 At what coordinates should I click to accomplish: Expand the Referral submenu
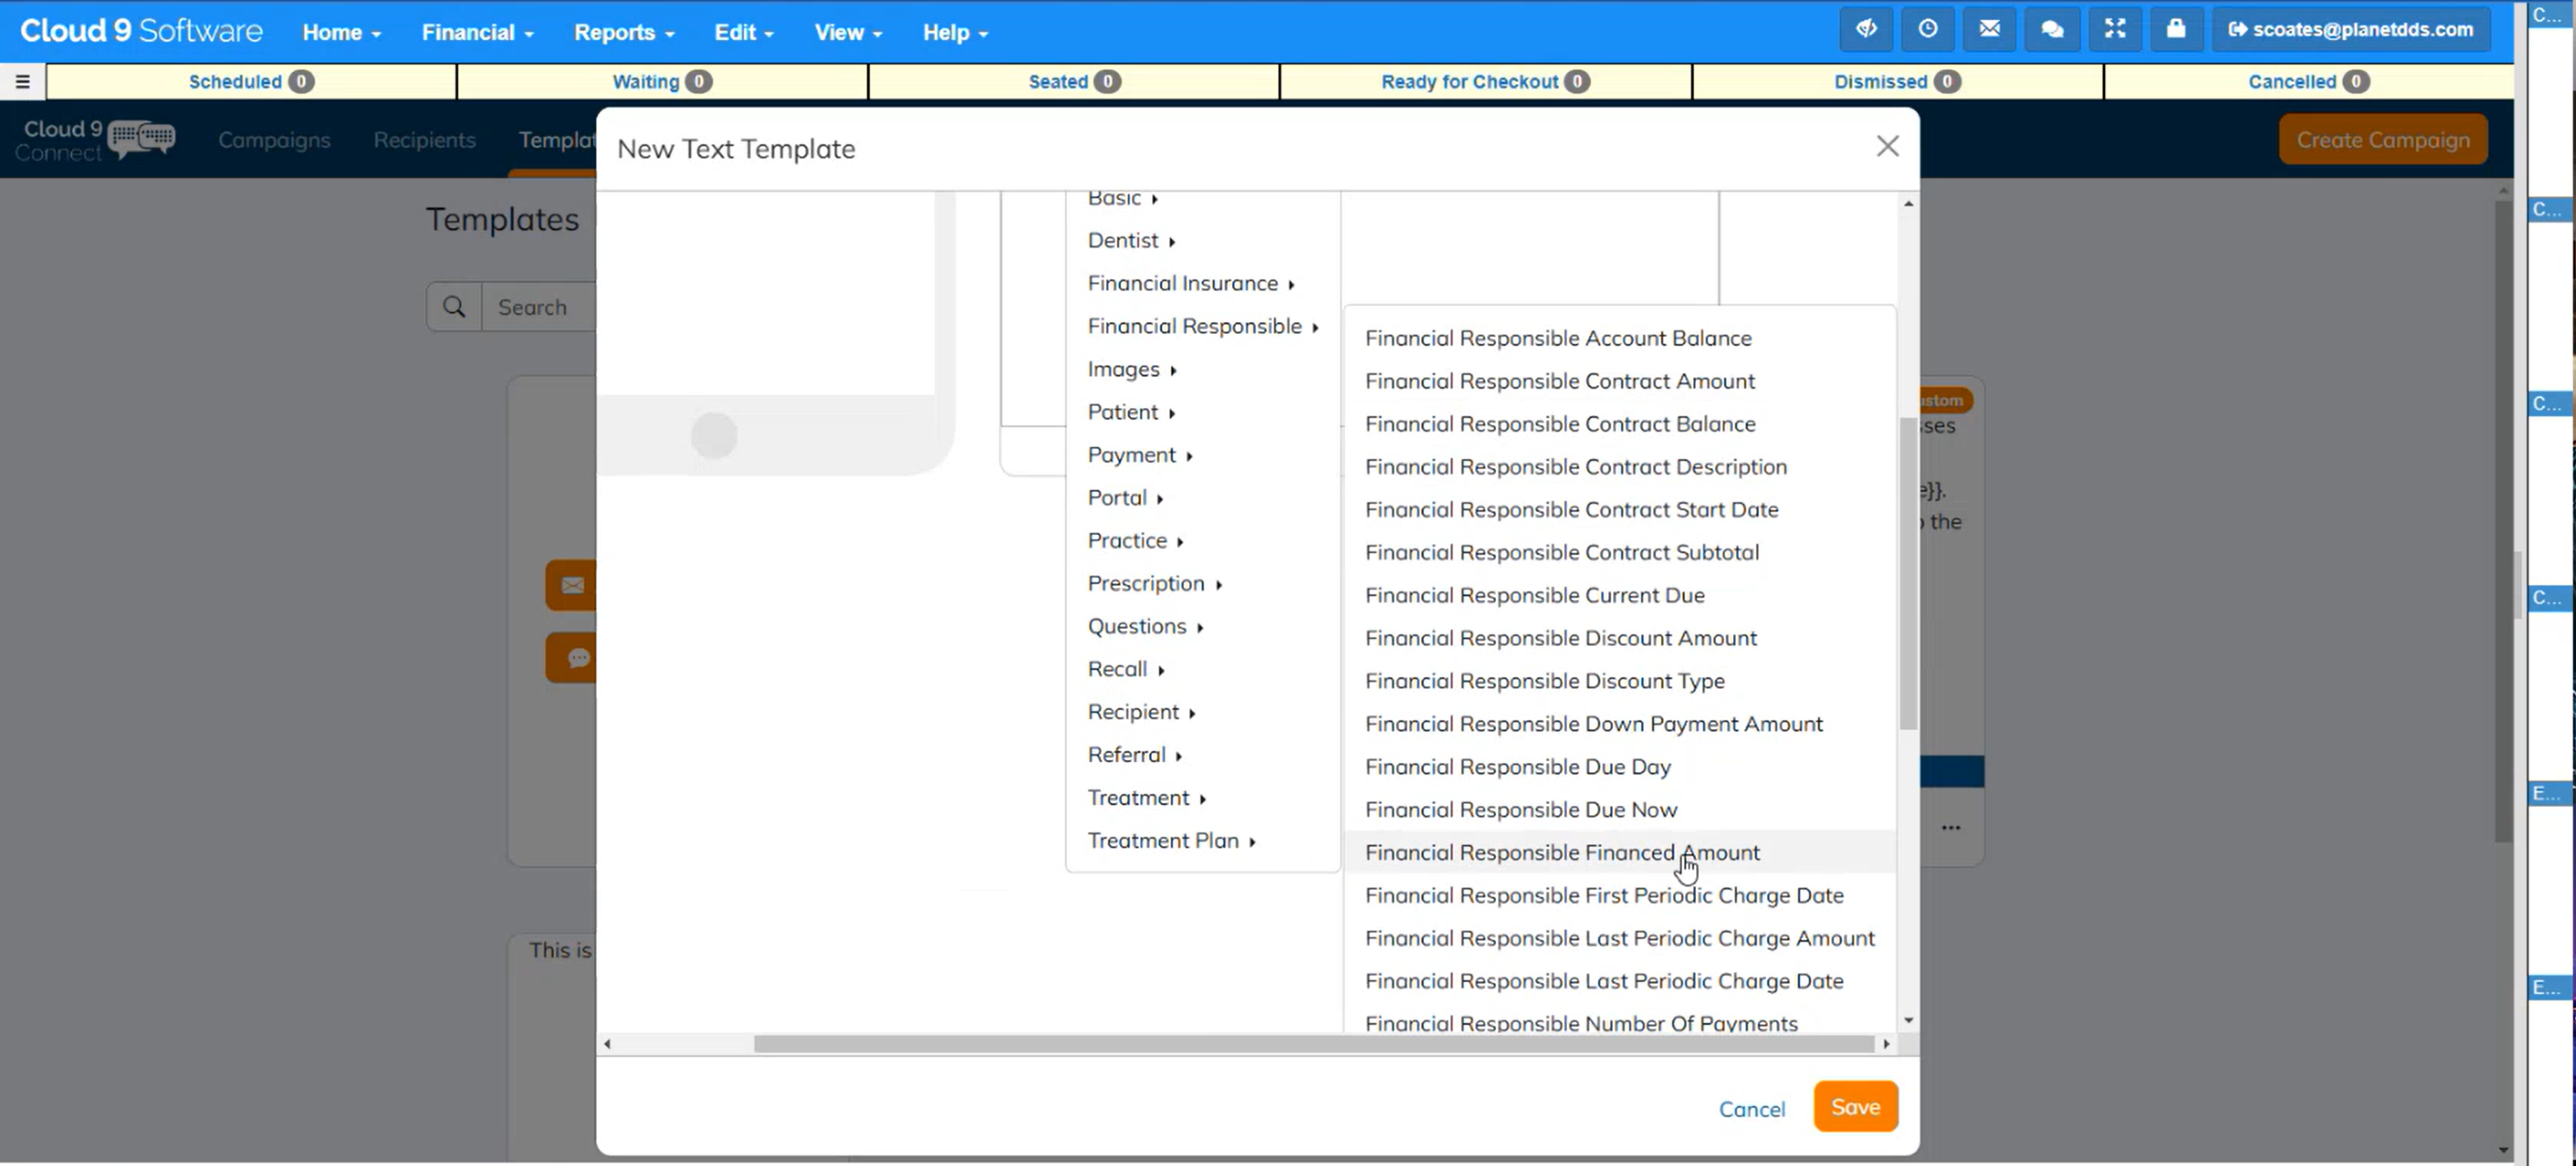pyautogui.click(x=1203, y=755)
